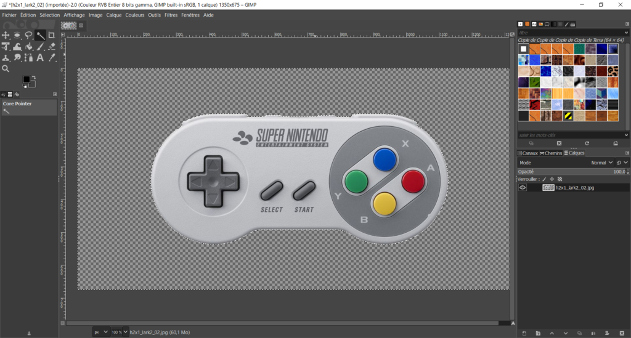Open the Filtres menu
The image size is (631, 338).
point(171,15)
